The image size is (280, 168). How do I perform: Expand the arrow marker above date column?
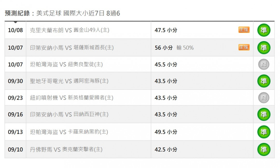click(16, 22)
